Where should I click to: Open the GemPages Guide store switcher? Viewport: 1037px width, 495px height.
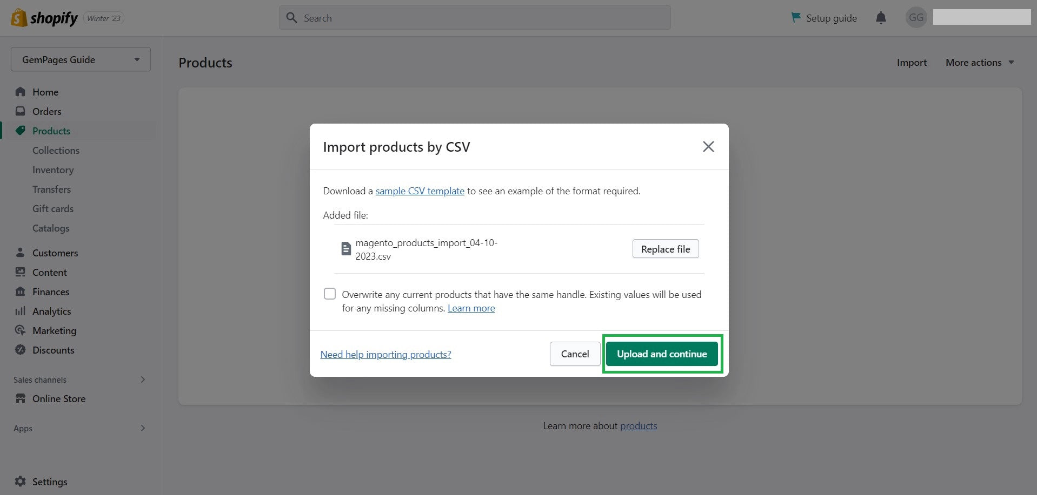(x=80, y=59)
